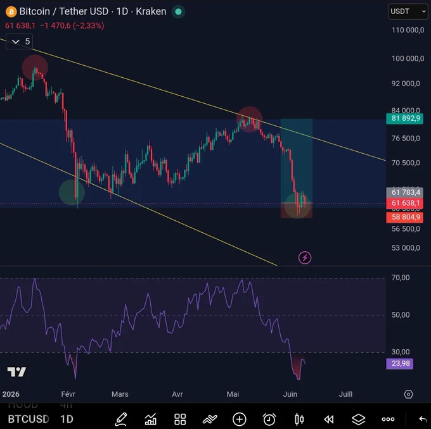Click the −1 470,6 (−2,33%) change value
The width and height of the screenshot is (431, 429).
click(x=72, y=26)
